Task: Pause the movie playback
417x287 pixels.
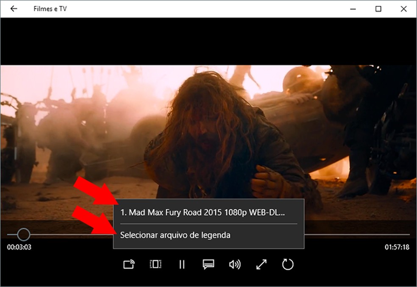Action: pyautogui.click(x=182, y=265)
